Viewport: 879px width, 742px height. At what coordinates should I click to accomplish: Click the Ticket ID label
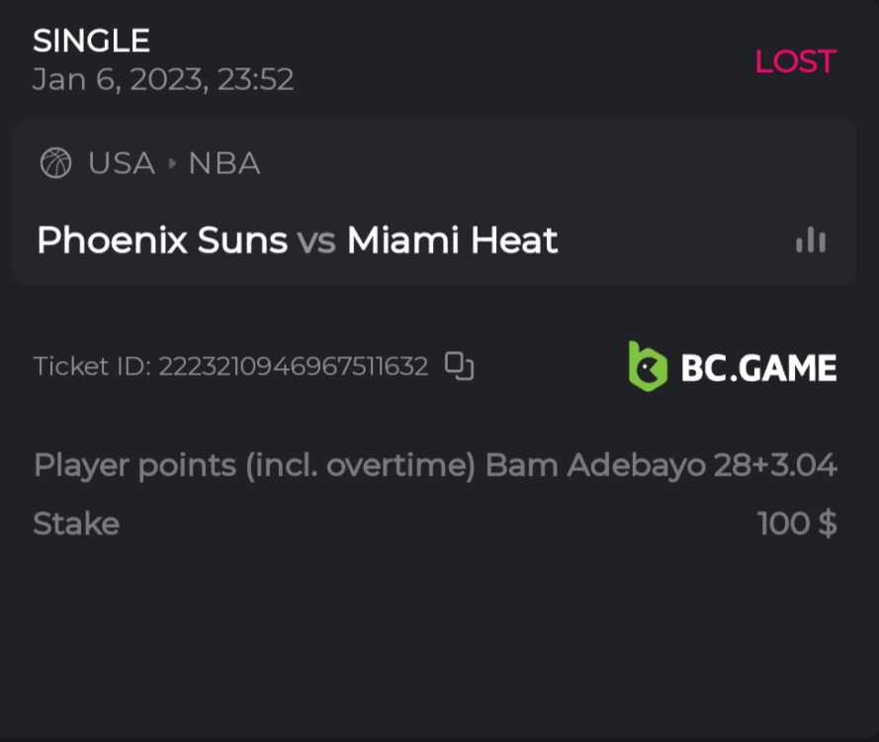91,367
